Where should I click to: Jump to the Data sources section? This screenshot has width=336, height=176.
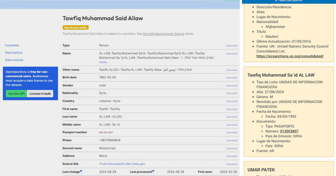(x=14, y=60)
